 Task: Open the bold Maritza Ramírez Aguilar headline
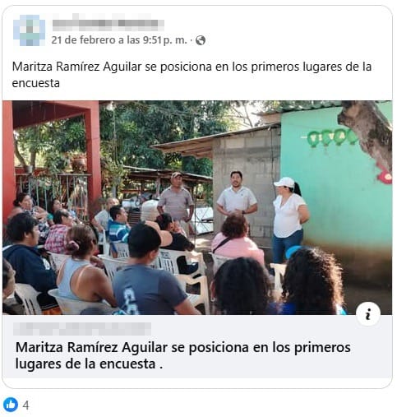182,355
